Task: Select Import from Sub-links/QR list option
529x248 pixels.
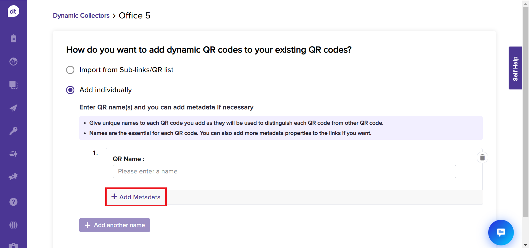Action: tap(70, 70)
